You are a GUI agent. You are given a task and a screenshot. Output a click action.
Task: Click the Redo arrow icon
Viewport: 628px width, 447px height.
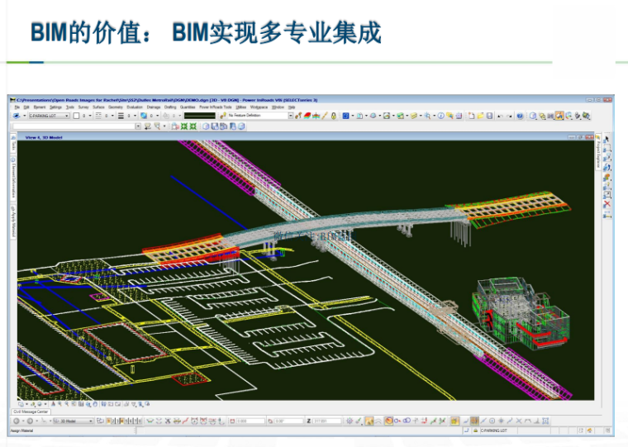pos(508,117)
